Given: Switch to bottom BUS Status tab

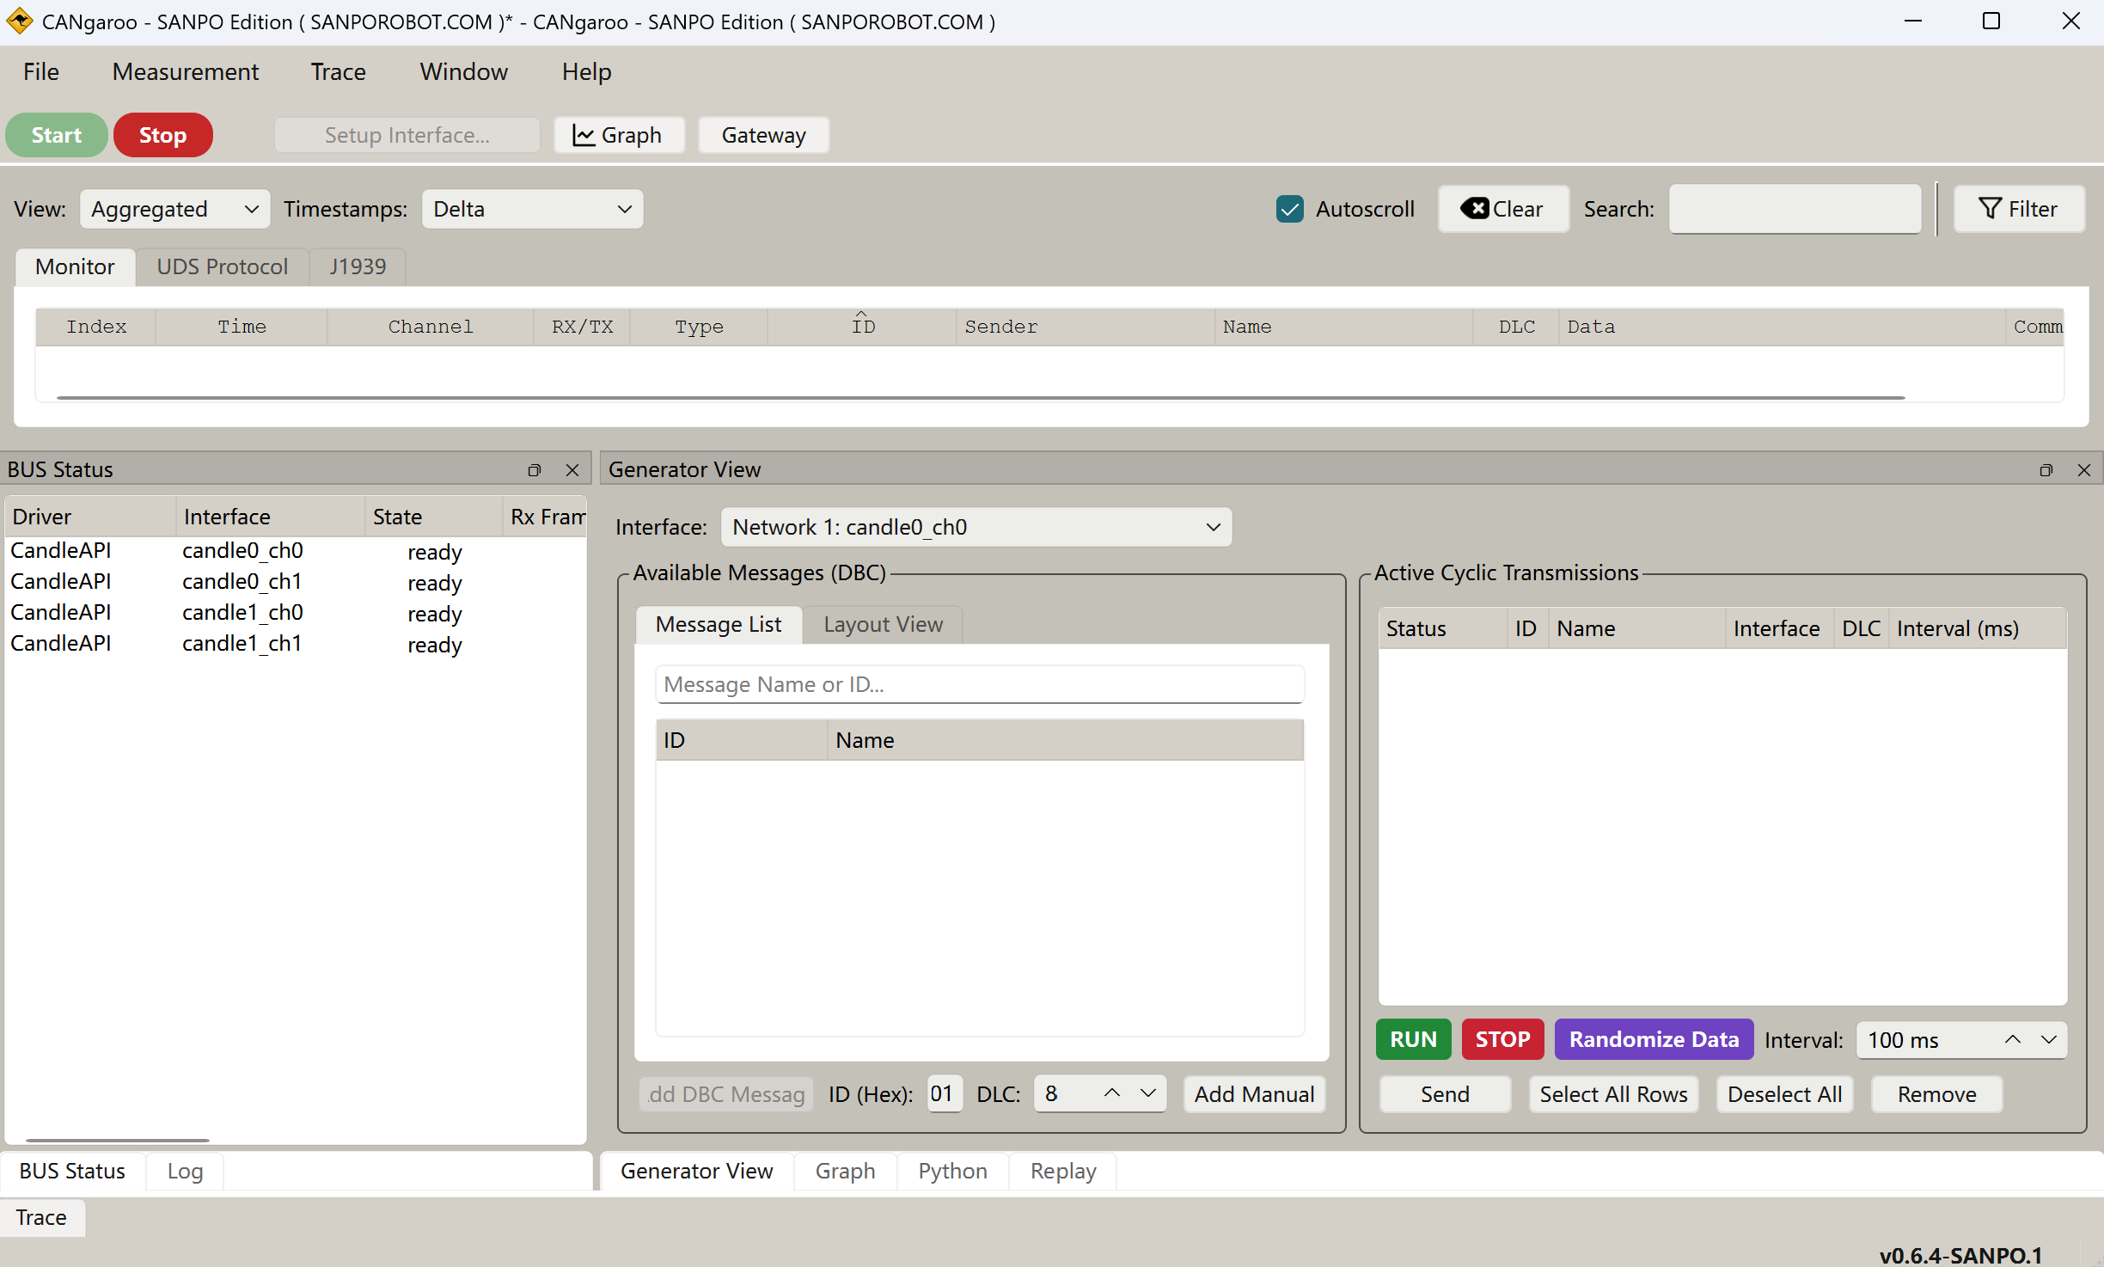Looking at the screenshot, I should 72,1172.
